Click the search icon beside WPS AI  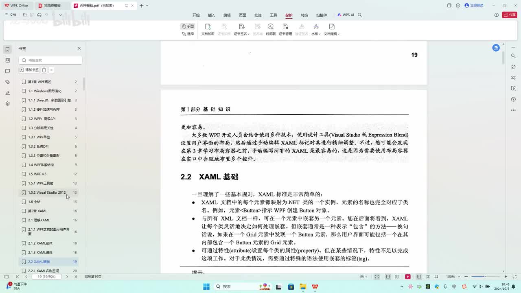[360, 15]
